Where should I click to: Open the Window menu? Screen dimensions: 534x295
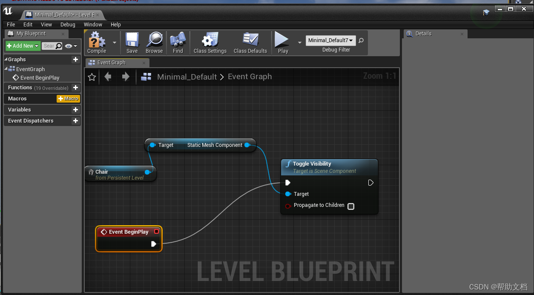(93, 24)
